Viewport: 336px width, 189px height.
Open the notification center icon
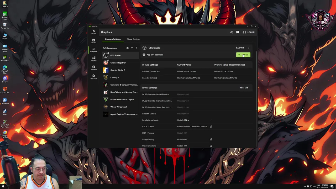pos(332,186)
